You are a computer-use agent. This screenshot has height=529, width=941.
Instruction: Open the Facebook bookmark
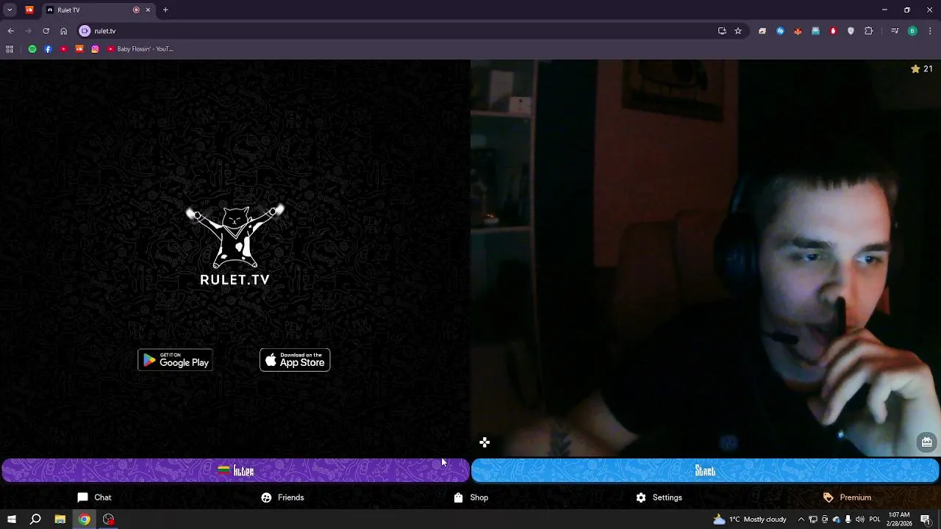click(48, 49)
